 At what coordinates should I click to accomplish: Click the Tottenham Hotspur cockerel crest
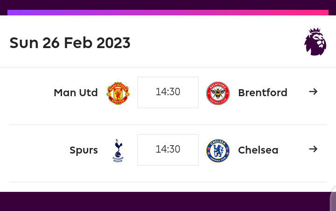[x=118, y=150]
